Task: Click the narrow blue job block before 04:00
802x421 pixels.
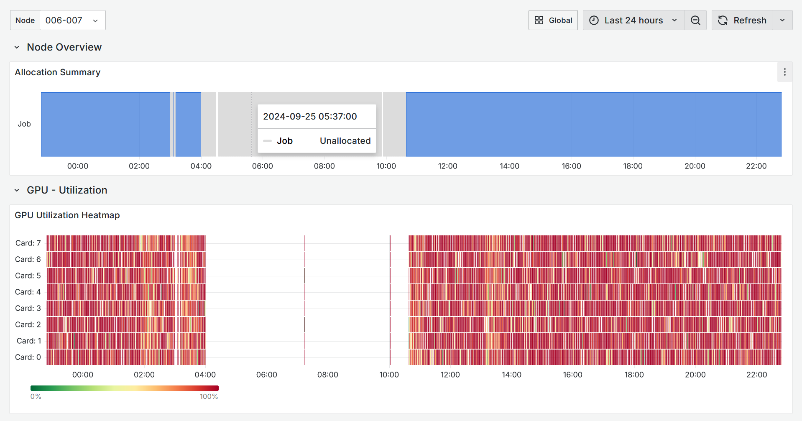Action: [x=188, y=124]
